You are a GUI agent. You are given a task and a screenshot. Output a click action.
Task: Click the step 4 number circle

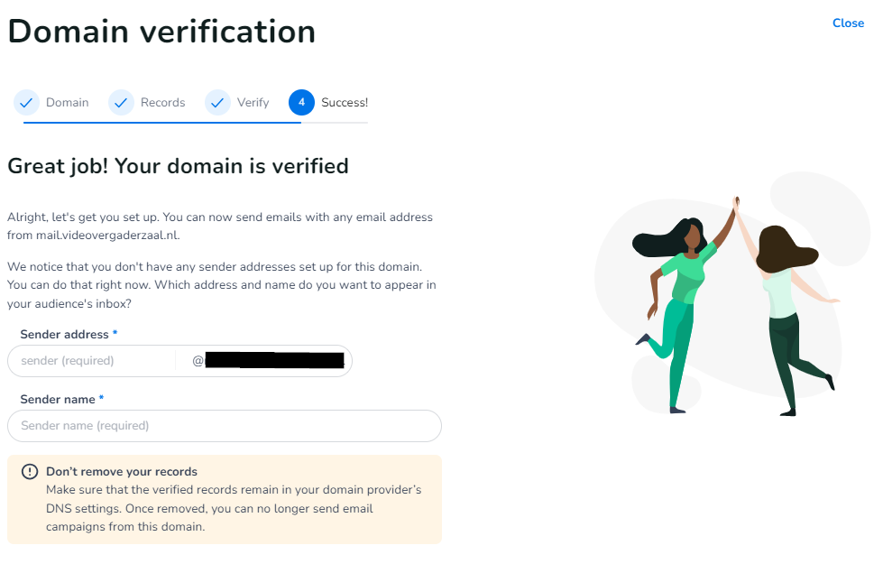[x=301, y=103]
